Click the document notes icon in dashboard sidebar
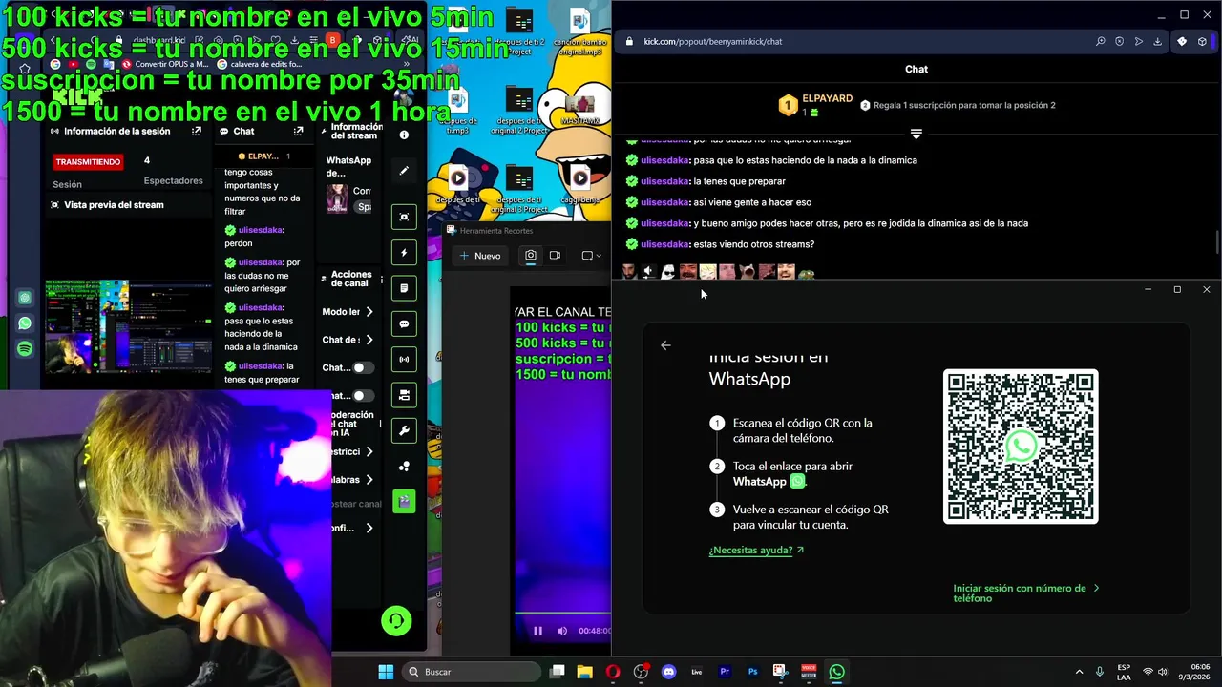This screenshot has width=1222, height=687. (x=404, y=288)
